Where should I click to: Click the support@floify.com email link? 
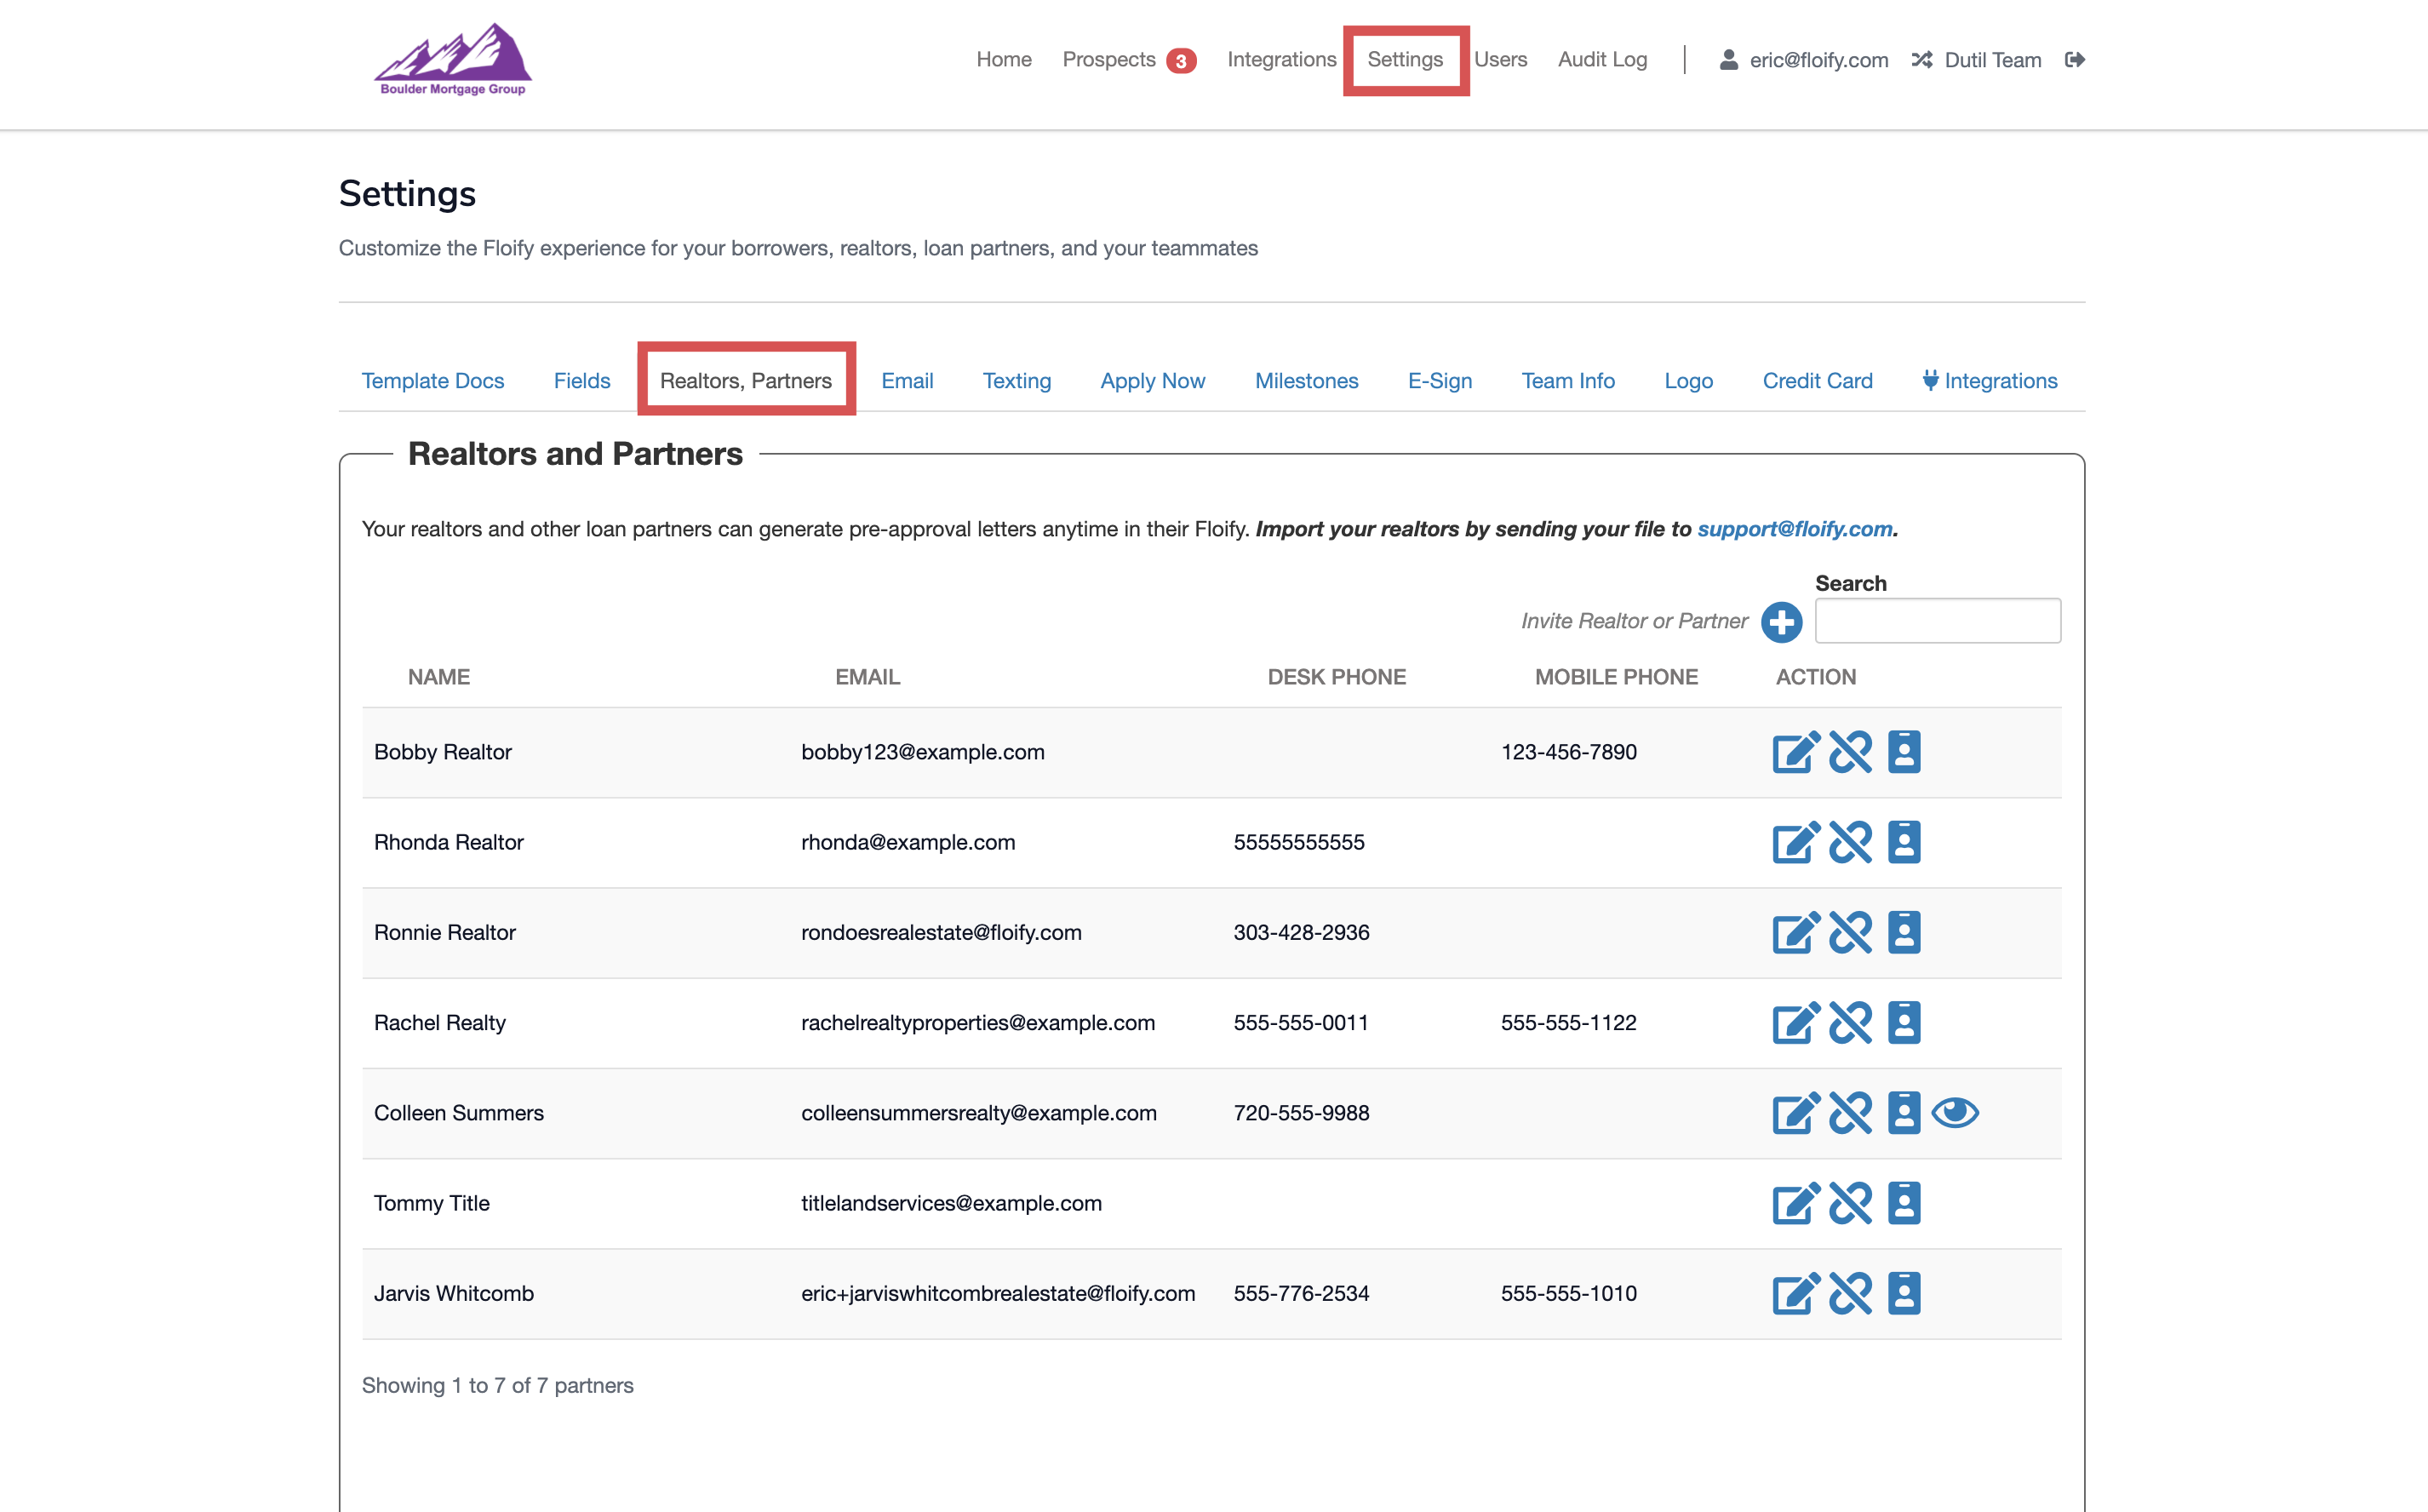click(x=1794, y=529)
